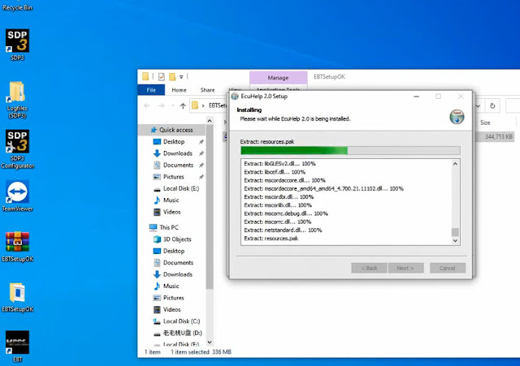Viewport: 520px width, 366px height.
Task: Click the Size column header
Action: [485, 123]
